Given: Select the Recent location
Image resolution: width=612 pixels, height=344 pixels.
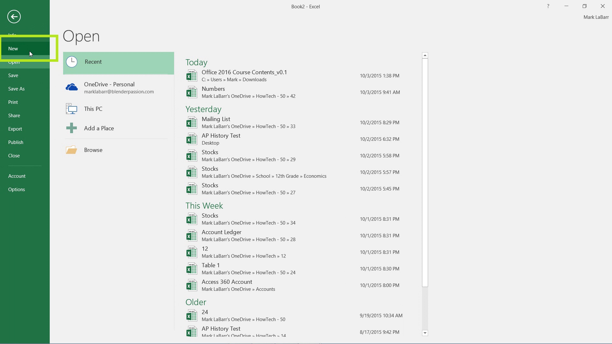Looking at the screenshot, I should pos(119,63).
